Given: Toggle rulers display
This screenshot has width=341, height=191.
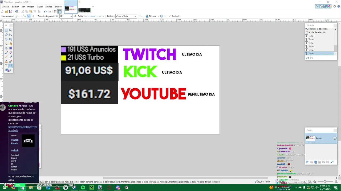Looking at the screenshot, I should coord(59,11).
